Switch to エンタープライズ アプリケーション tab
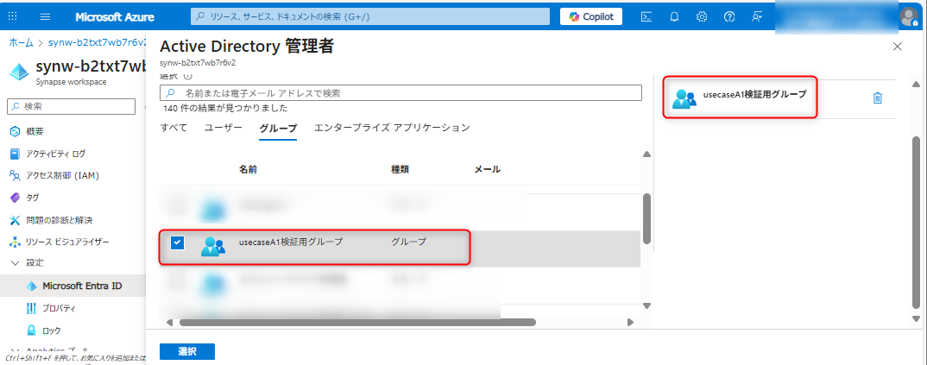Image resolution: width=927 pixels, height=365 pixels. pyautogui.click(x=392, y=128)
